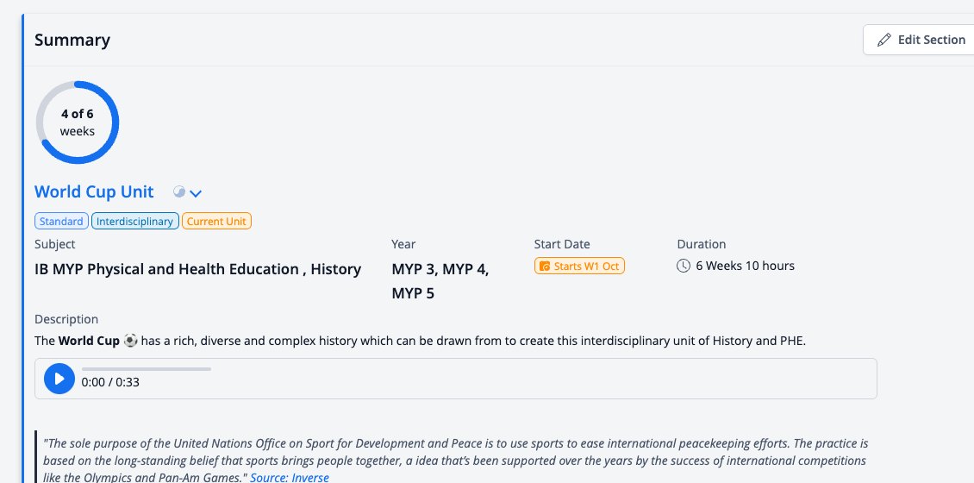The image size is (974, 483).
Task: Click the Starts W1 Oct date badge
Action: coord(579,266)
